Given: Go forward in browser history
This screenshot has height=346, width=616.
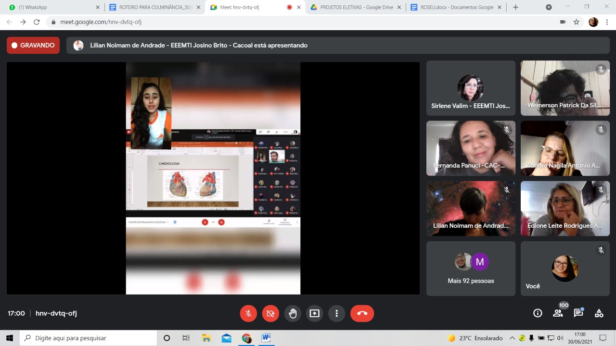Looking at the screenshot, I should [x=23, y=22].
